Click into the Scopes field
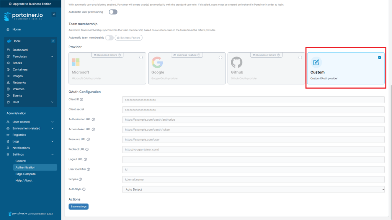The image size is (392, 220). pyautogui.click(x=253, y=180)
